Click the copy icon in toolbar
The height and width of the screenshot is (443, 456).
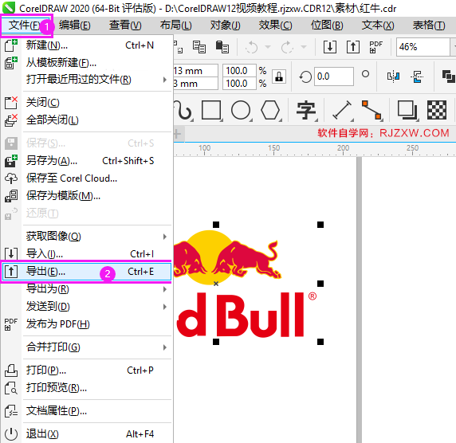coord(199,47)
